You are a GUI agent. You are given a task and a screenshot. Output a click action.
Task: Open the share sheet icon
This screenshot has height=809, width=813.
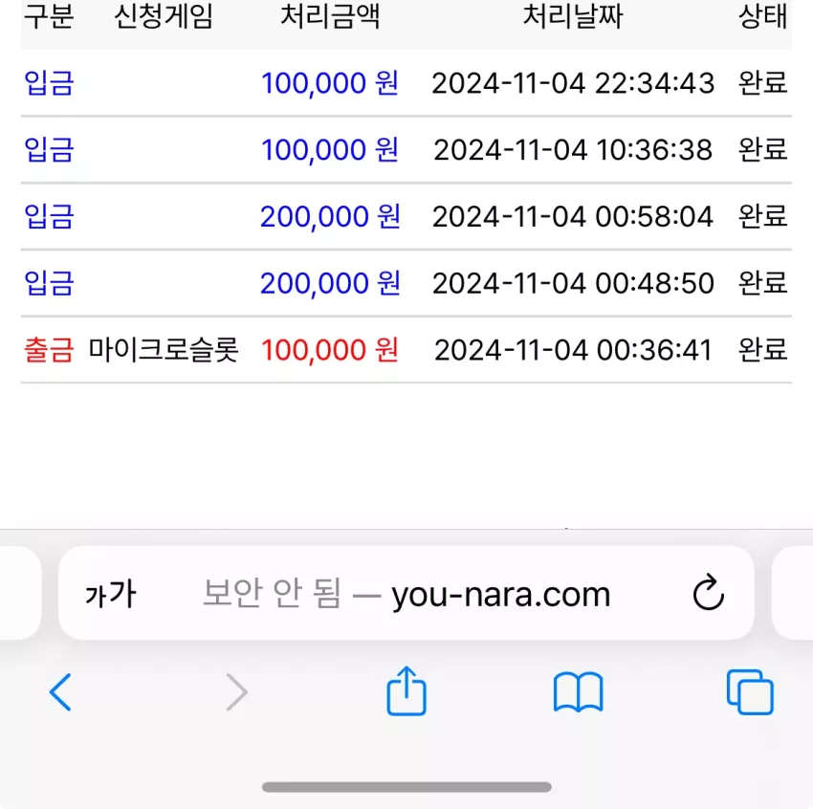(406, 690)
